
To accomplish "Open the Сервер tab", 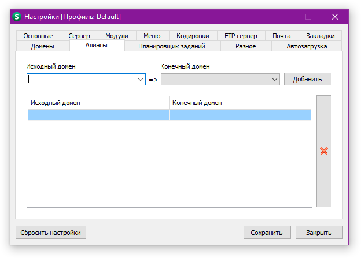I will pos(79,36).
